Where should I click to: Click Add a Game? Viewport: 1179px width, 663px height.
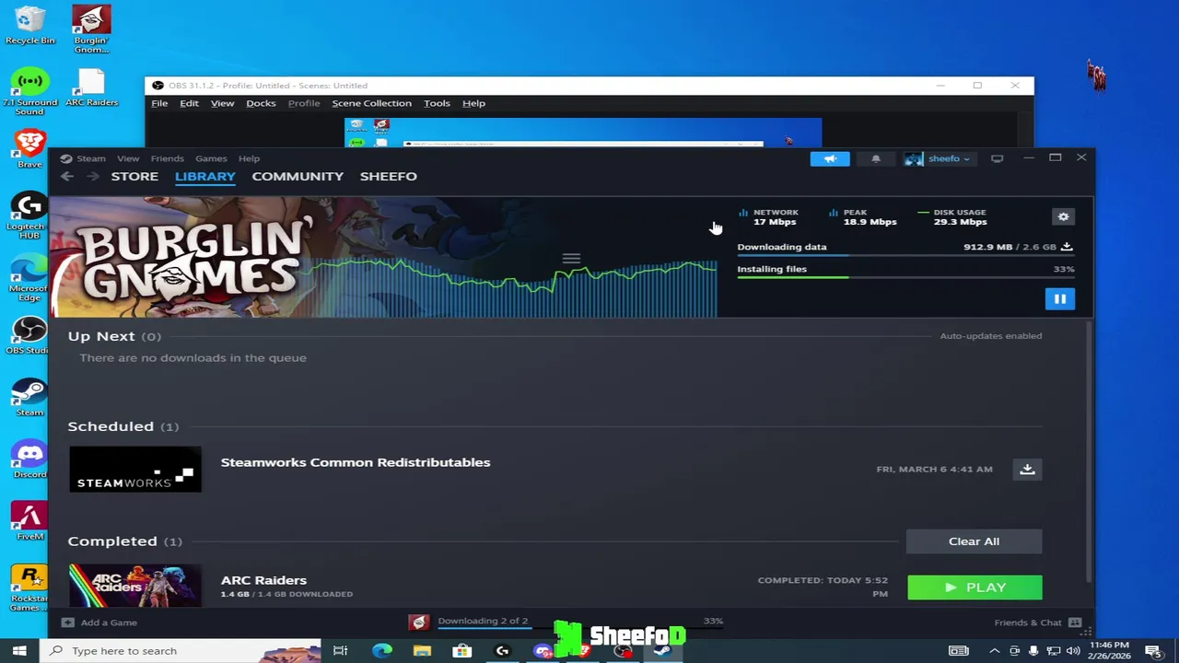point(99,622)
